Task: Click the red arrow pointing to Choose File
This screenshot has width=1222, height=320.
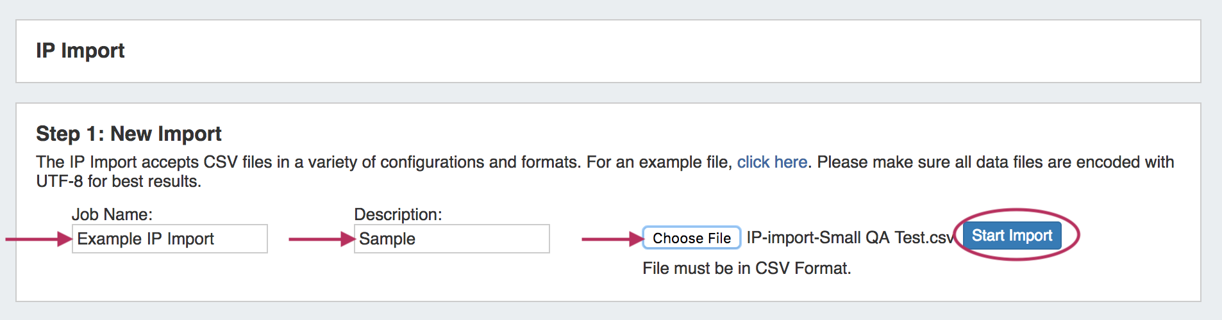Action: (612, 239)
